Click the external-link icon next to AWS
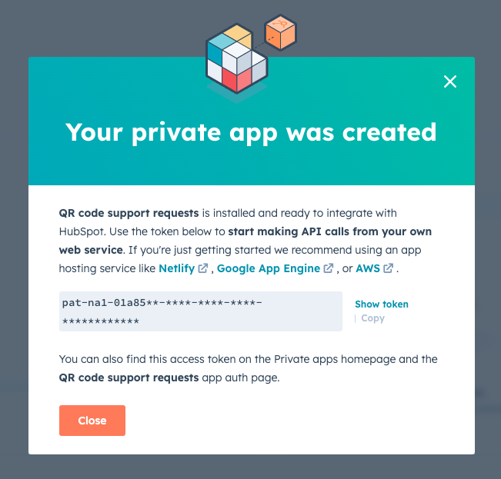 point(388,268)
